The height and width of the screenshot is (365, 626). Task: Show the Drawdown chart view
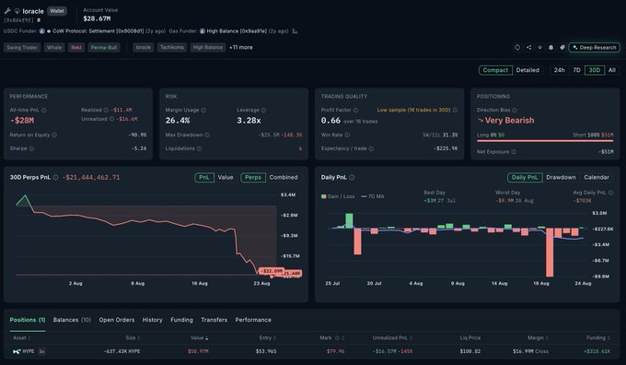[x=561, y=177]
